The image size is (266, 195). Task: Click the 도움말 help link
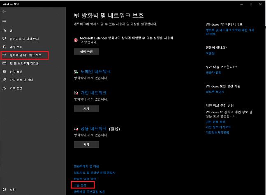(x=210, y=53)
